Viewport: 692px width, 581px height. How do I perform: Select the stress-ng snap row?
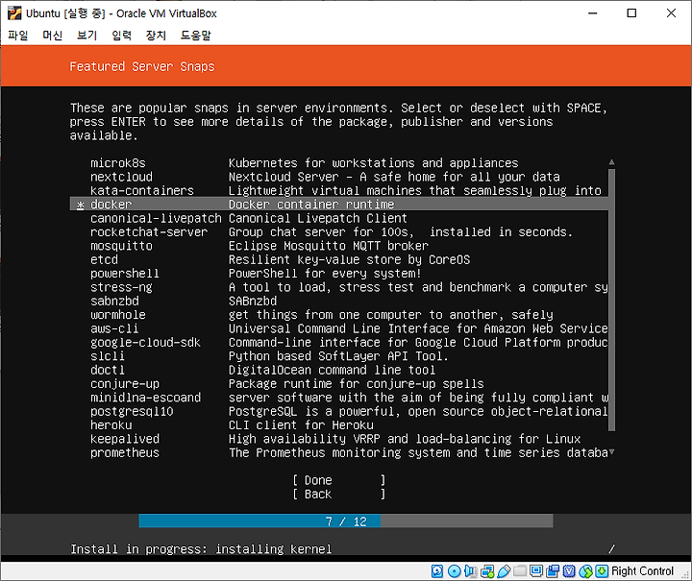click(x=339, y=287)
